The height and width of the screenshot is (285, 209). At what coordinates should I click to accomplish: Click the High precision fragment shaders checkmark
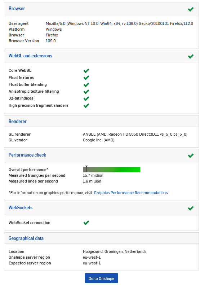[86, 106]
